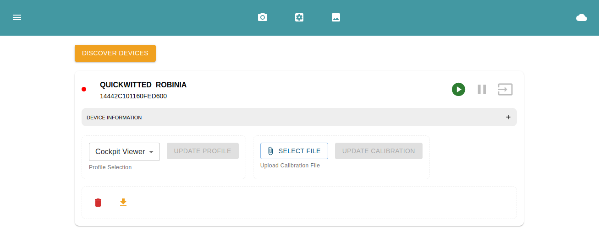Screen dimensions: 599x241
Task: Select the QUICKWITTED_ROBINIA device name
Action: coord(143,85)
